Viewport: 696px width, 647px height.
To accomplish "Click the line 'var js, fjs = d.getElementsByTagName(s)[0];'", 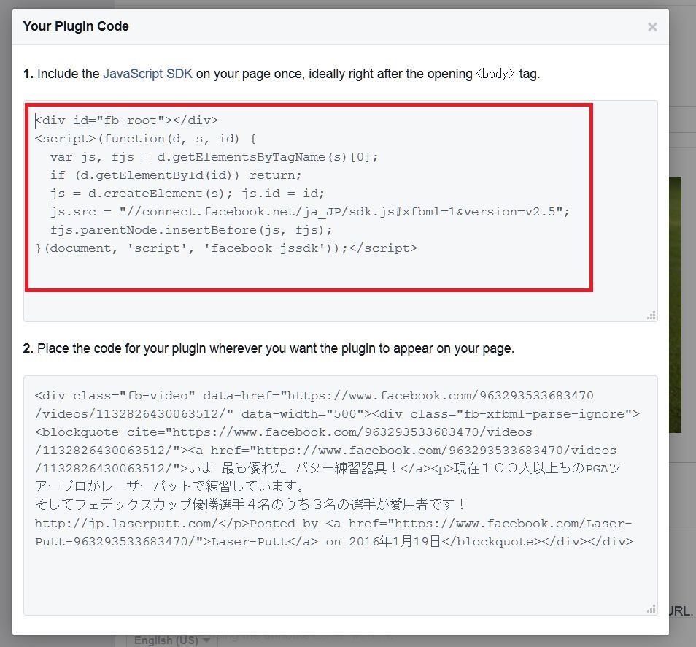I will click(x=214, y=157).
